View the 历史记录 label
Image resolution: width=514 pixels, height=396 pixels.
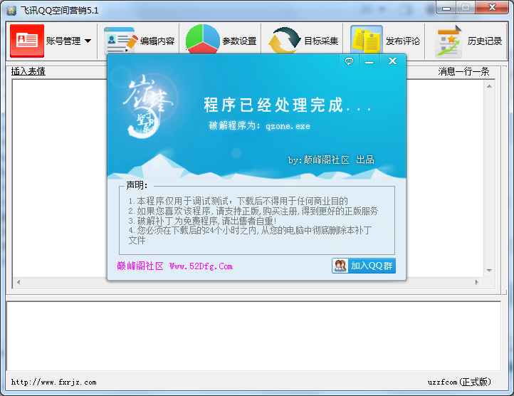pyautogui.click(x=485, y=41)
